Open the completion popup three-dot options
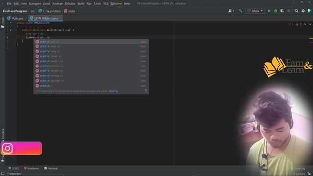Viewport: 313px width, 176px height. (146, 91)
